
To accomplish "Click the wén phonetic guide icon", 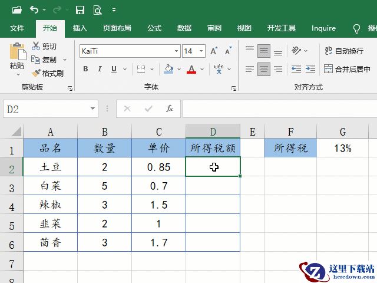I will coord(219,69).
